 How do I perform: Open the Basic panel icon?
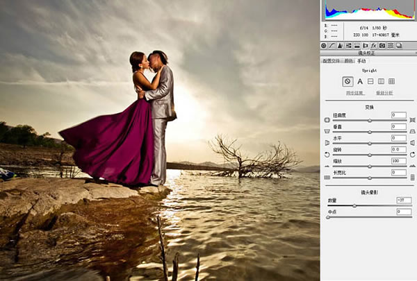coord(324,46)
